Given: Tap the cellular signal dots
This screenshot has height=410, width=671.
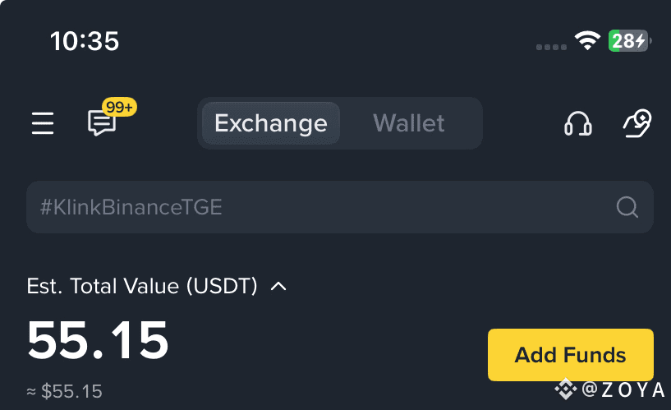Looking at the screenshot, I should pos(552,47).
